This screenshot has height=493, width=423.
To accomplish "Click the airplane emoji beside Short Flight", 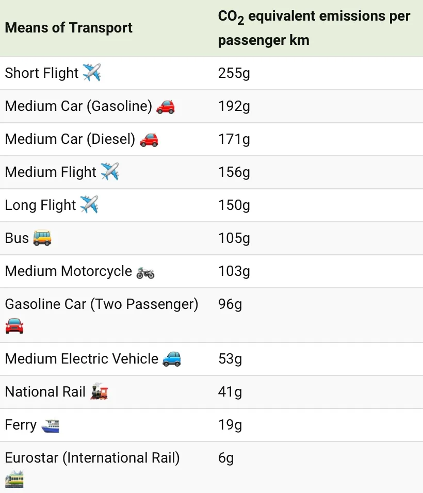I will pyautogui.click(x=91, y=72).
